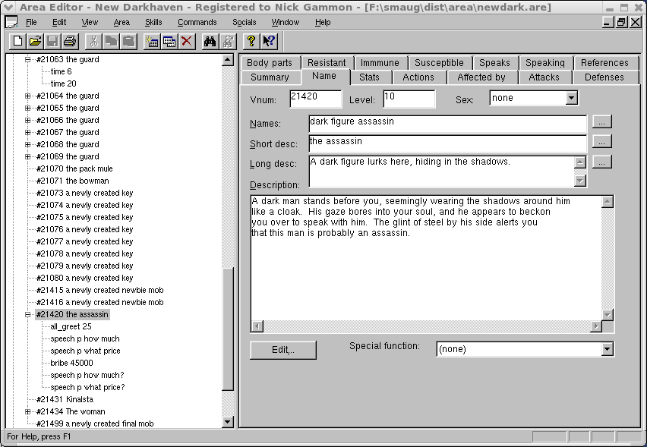Switch to the Attacks tab
This screenshot has height=447, width=647.
pos(544,77)
